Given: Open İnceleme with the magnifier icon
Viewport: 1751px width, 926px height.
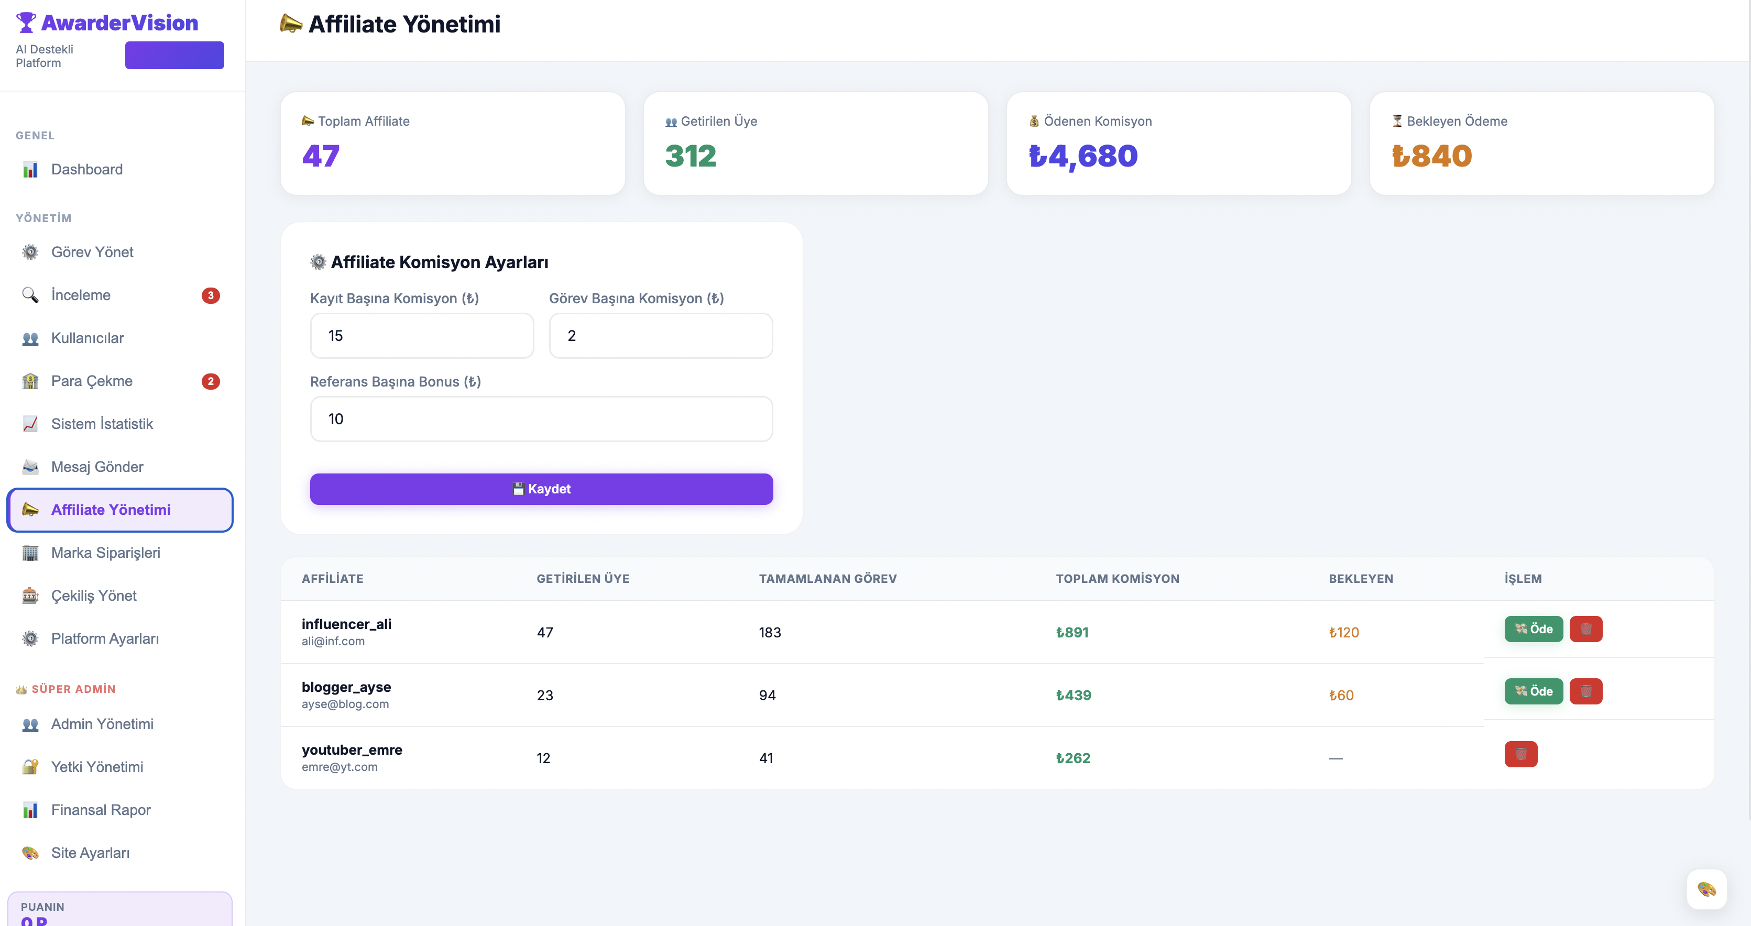Looking at the screenshot, I should pos(30,295).
